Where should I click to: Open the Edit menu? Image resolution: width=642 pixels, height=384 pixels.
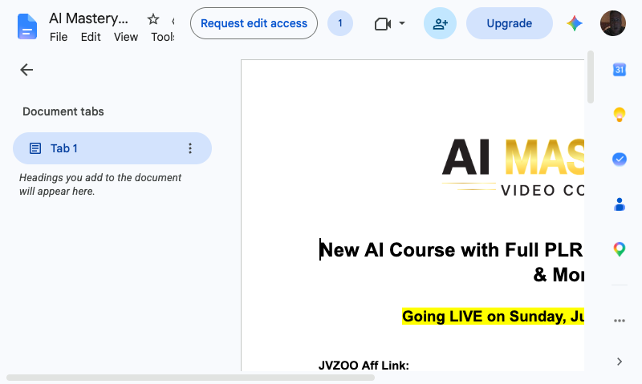tap(91, 37)
